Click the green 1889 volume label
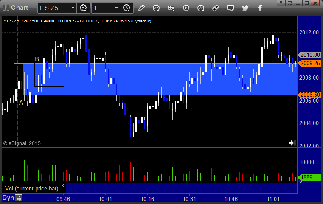The height and width of the screenshot is (204, 323). (309, 177)
